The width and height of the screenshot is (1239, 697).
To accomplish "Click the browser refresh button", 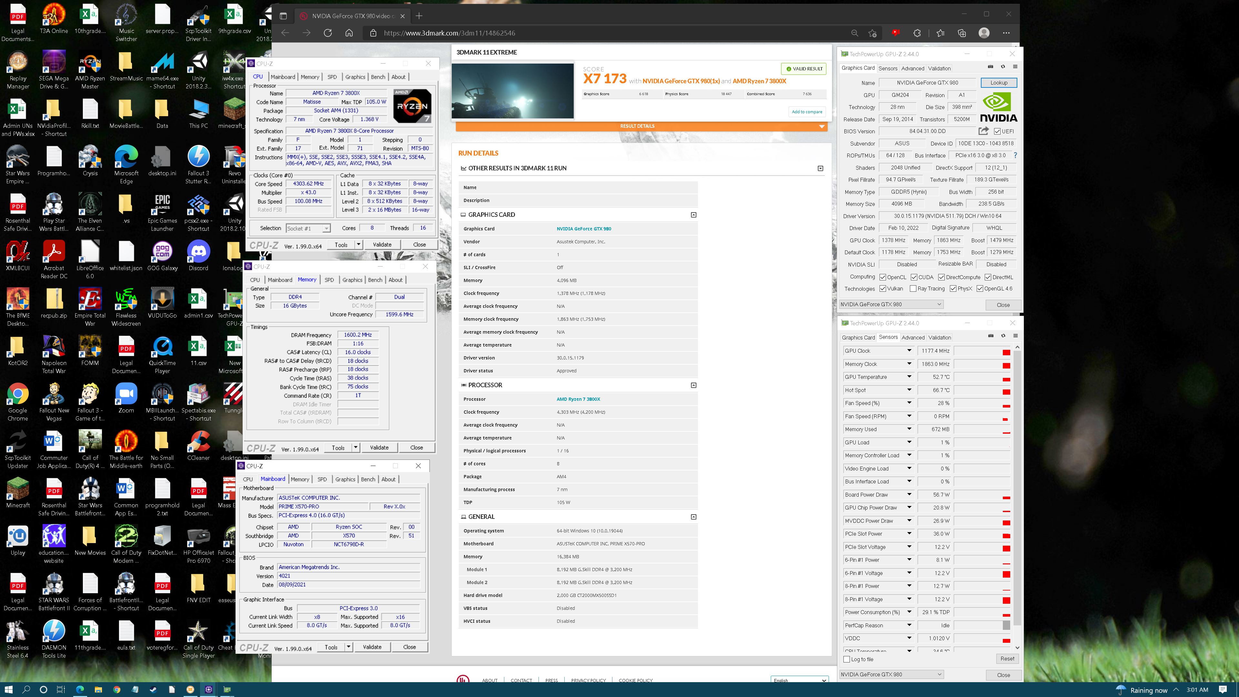I will coord(328,33).
